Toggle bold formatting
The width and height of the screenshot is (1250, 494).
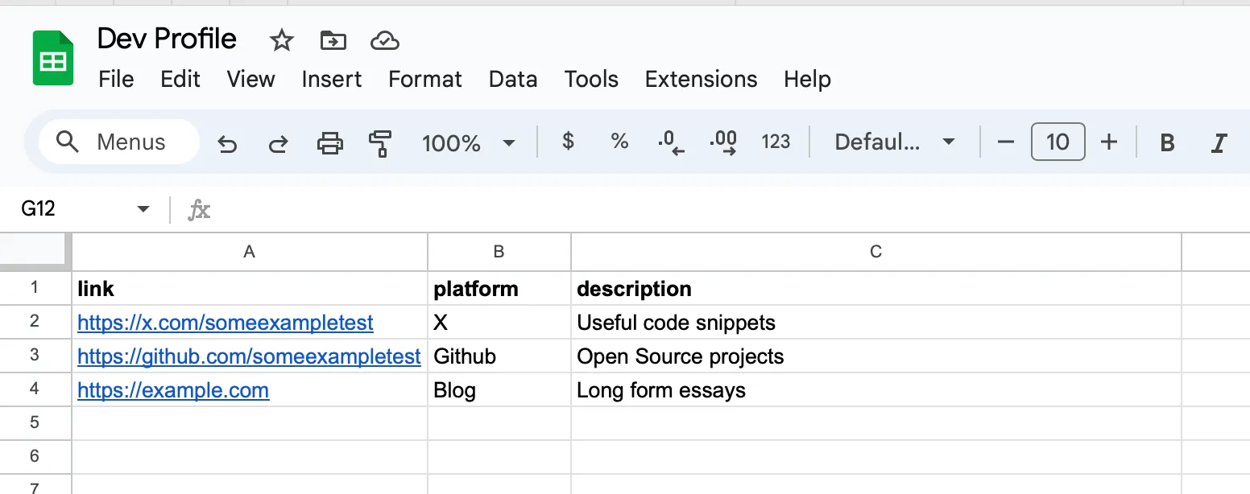(x=1167, y=143)
